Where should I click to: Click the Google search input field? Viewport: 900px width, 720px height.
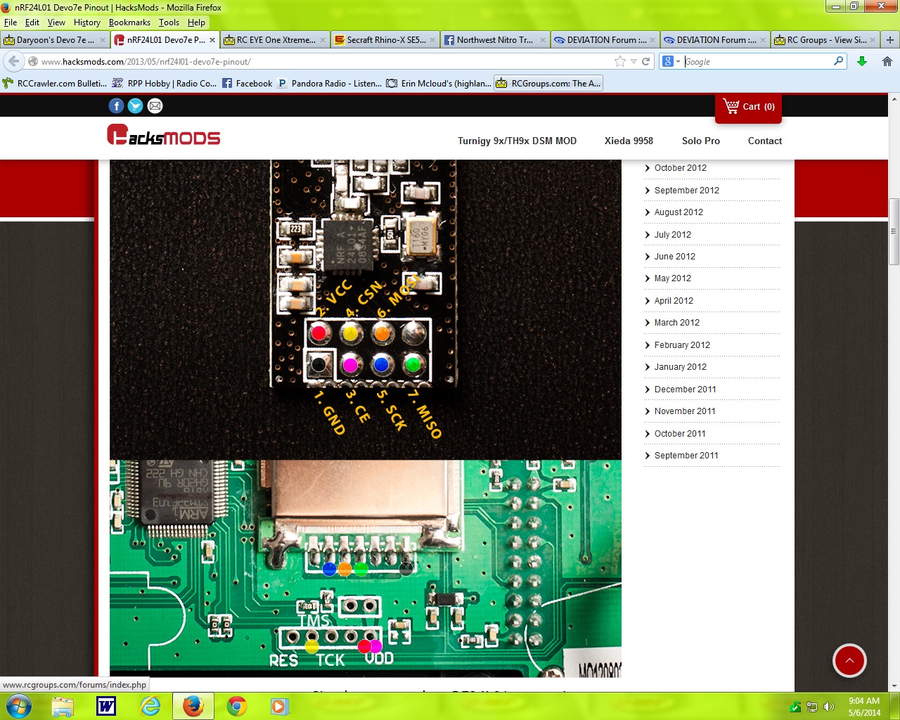(758, 61)
